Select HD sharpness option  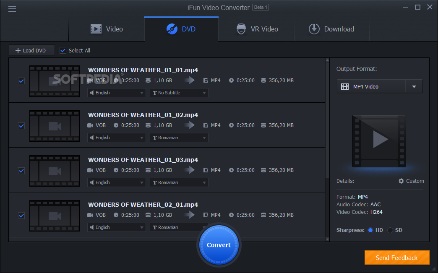370,230
